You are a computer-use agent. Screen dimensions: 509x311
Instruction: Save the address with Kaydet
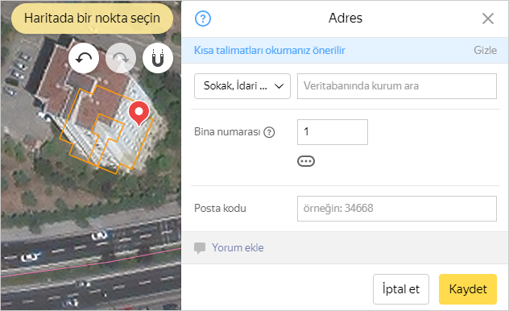pyautogui.click(x=468, y=289)
